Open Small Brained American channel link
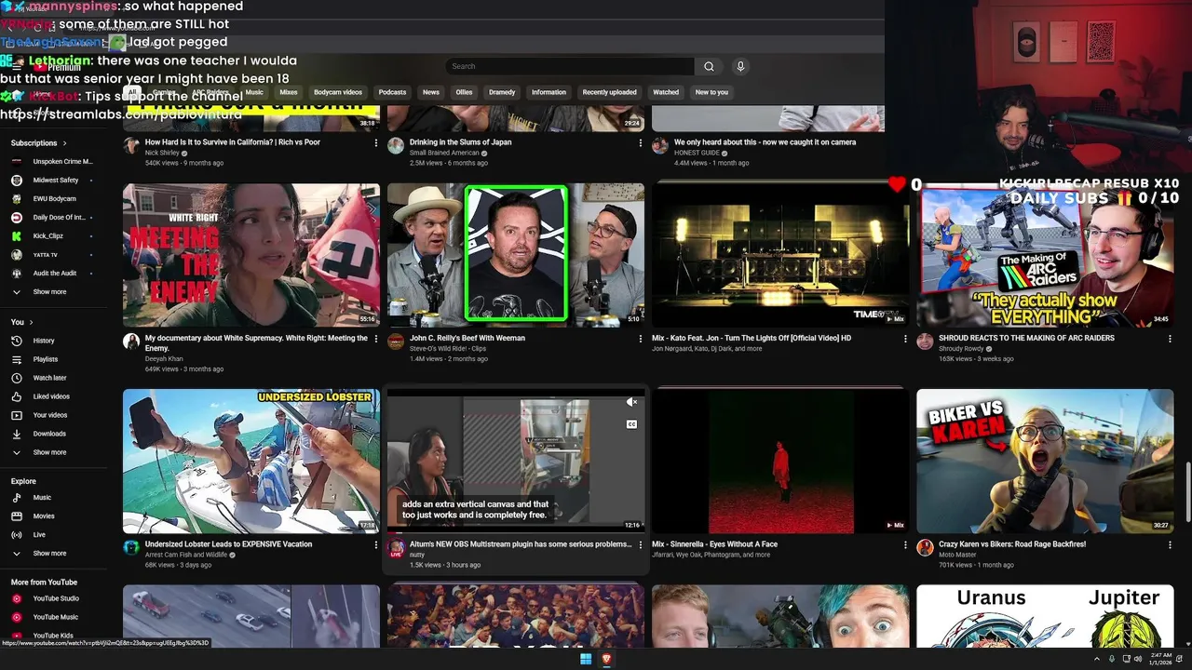The image size is (1192, 670). pyautogui.click(x=444, y=153)
